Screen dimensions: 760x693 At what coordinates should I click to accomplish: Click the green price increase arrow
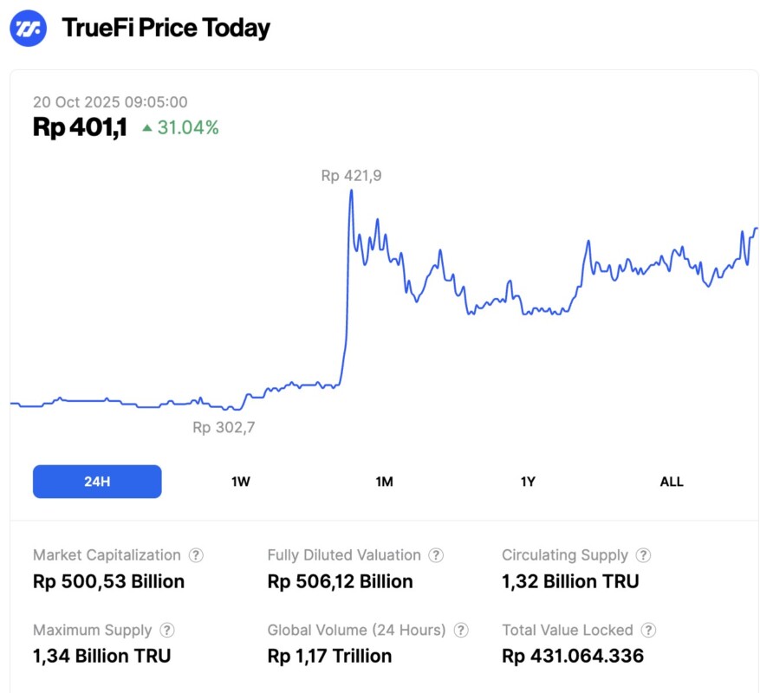coord(147,128)
